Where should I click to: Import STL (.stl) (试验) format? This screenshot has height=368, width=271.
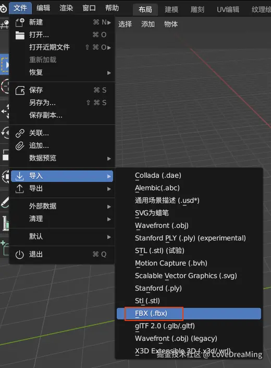pyautogui.click(x=189, y=251)
